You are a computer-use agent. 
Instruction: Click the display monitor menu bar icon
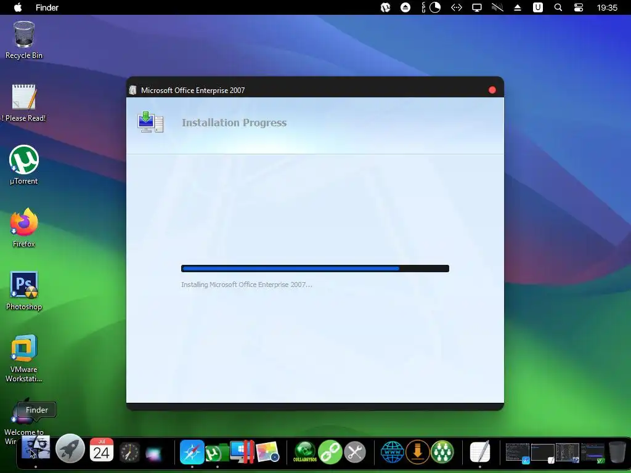click(477, 7)
